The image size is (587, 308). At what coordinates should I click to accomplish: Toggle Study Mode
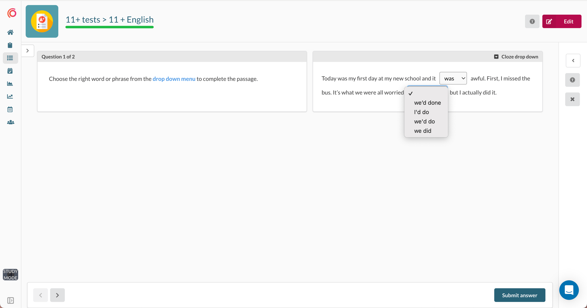point(10,274)
